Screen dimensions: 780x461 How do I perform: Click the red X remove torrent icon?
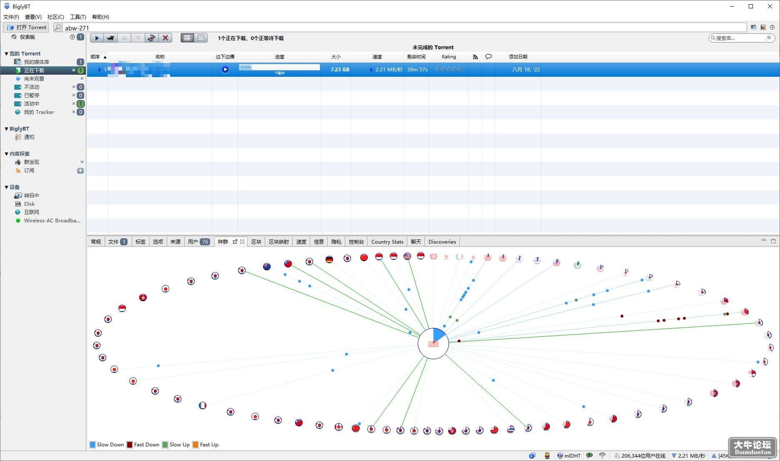[166, 38]
